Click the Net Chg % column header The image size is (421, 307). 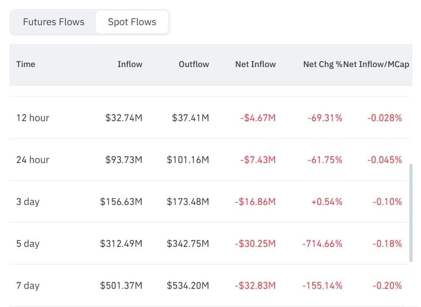pyautogui.click(x=323, y=64)
